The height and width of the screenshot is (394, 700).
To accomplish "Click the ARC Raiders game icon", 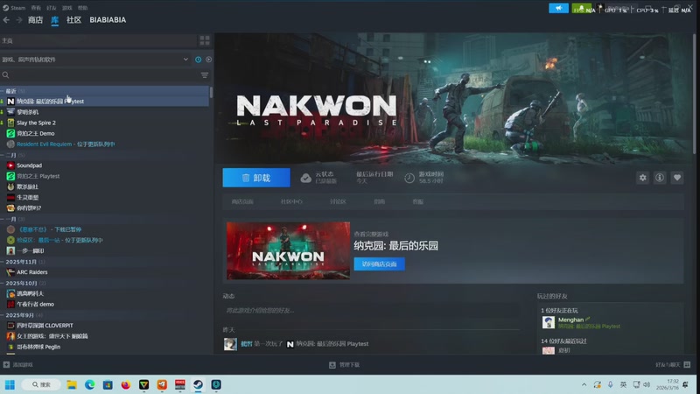I will tap(10, 272).
